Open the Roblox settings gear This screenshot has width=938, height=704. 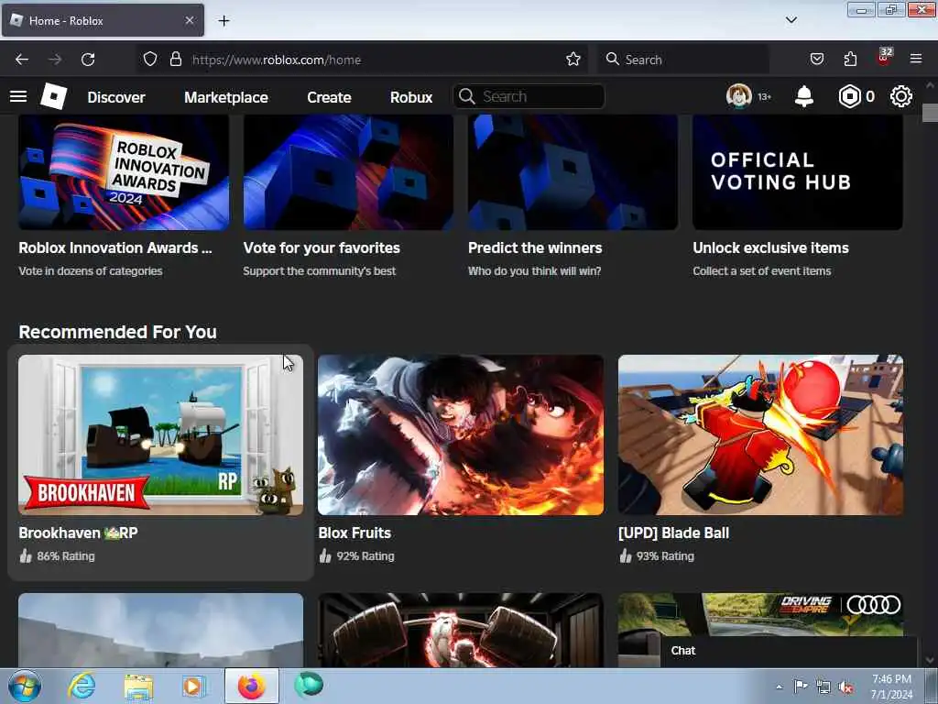pos(901,96)
